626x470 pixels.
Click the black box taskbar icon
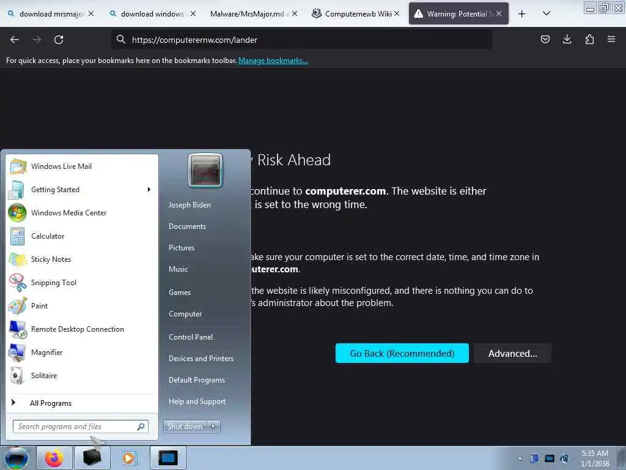[x=92, y=458]
